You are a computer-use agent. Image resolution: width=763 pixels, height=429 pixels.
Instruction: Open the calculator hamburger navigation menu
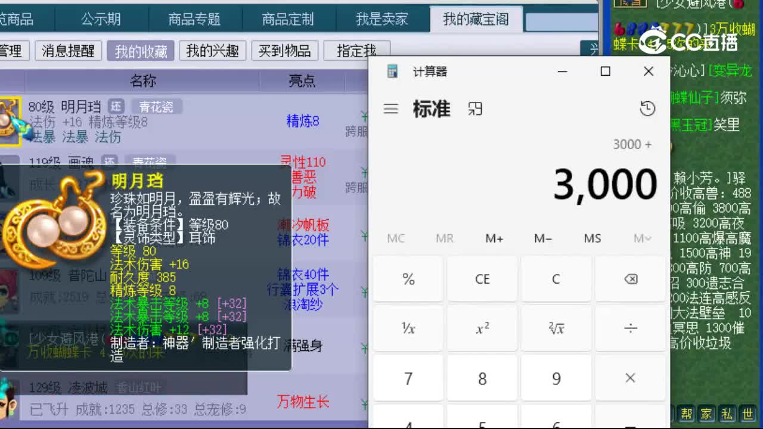[x=390, y=109]
